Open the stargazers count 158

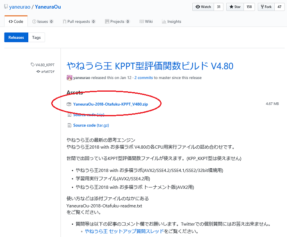coord(249,7)
